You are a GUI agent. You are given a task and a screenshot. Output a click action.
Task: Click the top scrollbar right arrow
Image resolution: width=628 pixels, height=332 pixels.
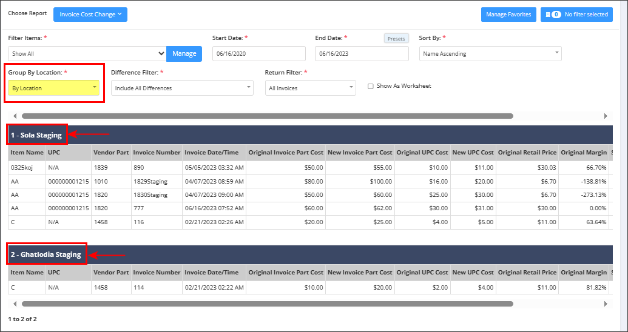pyautogui.click(x=606, y=116)
